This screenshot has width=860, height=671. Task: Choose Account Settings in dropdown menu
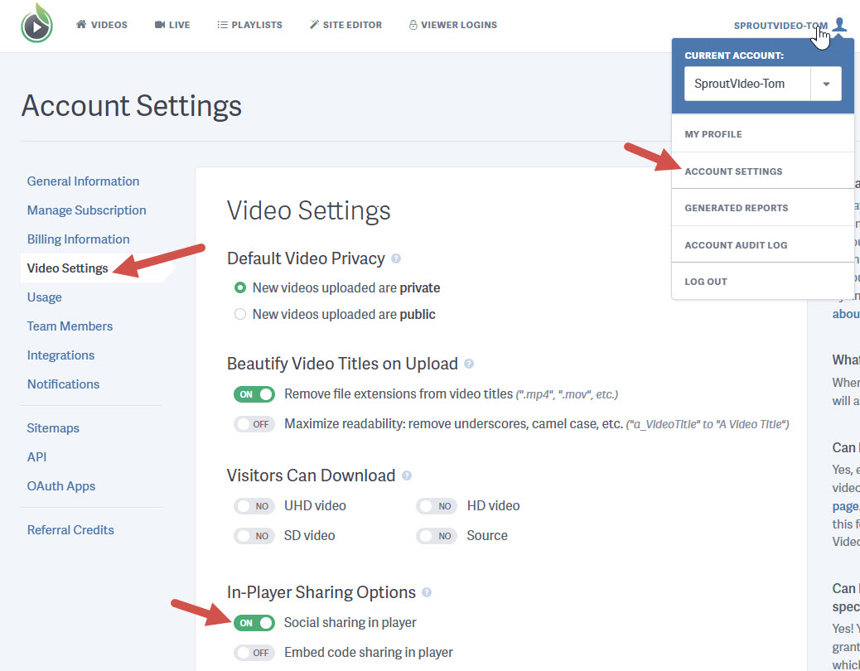click(762, 171)
